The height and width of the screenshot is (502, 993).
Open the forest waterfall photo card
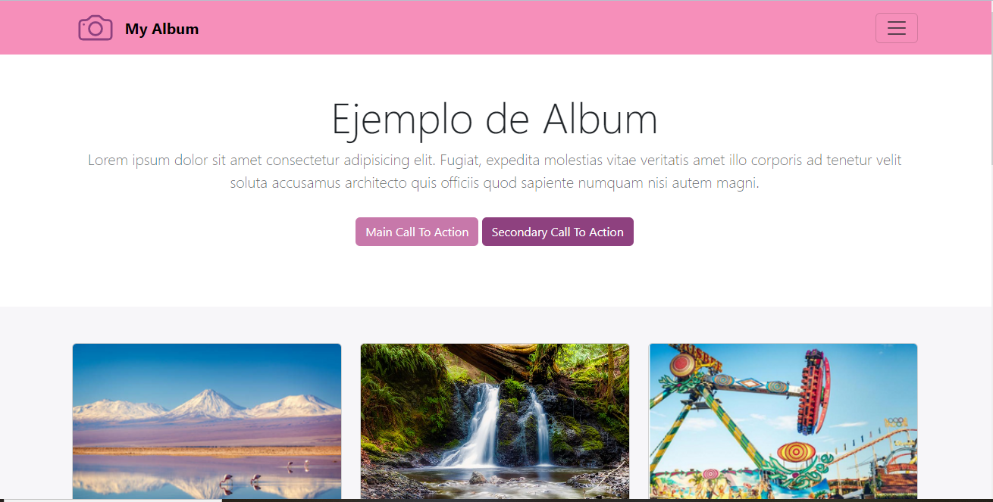[x=495, y=422]
